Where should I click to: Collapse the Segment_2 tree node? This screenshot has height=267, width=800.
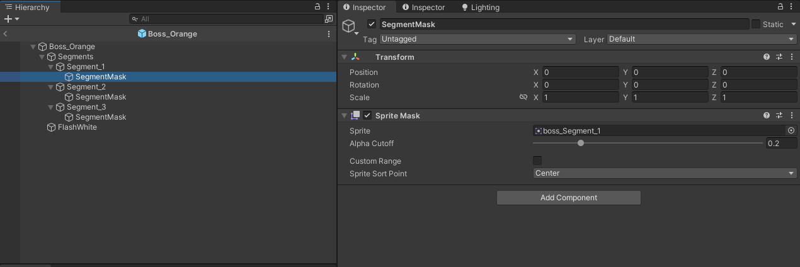coord(51,87)
